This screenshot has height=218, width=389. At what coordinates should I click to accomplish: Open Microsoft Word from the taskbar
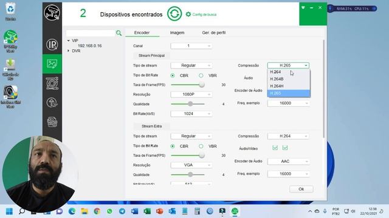point(134,211)
